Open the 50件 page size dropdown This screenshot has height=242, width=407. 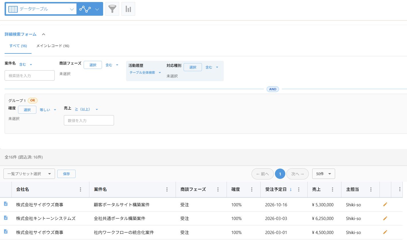pos(323,174)
